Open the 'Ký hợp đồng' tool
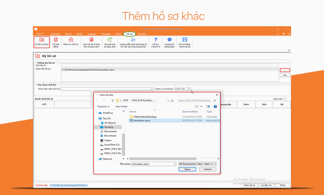Viewport: 324px width, 195px height. (x=56, y=40)
